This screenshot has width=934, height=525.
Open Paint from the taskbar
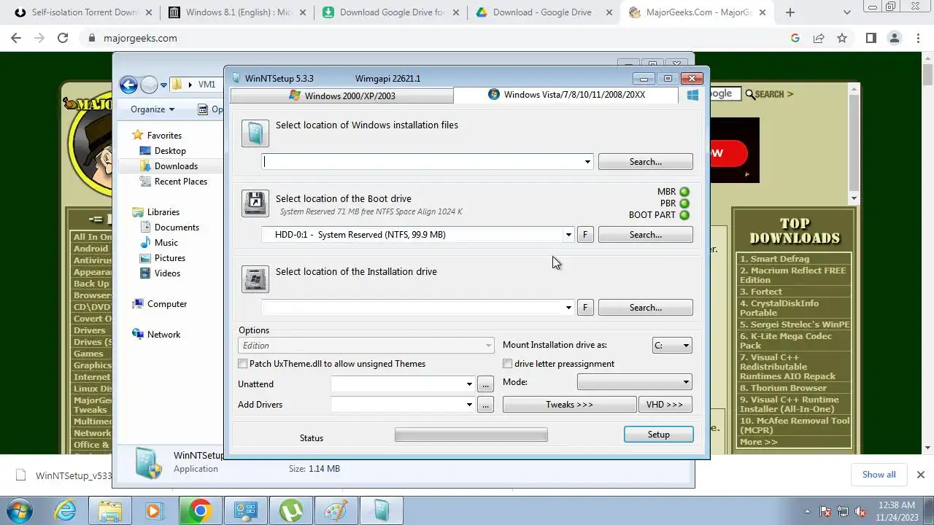click(x=336, y=510)
